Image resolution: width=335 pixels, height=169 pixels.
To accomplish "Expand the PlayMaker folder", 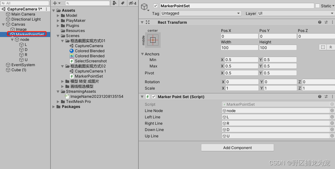I will point(58,21).
